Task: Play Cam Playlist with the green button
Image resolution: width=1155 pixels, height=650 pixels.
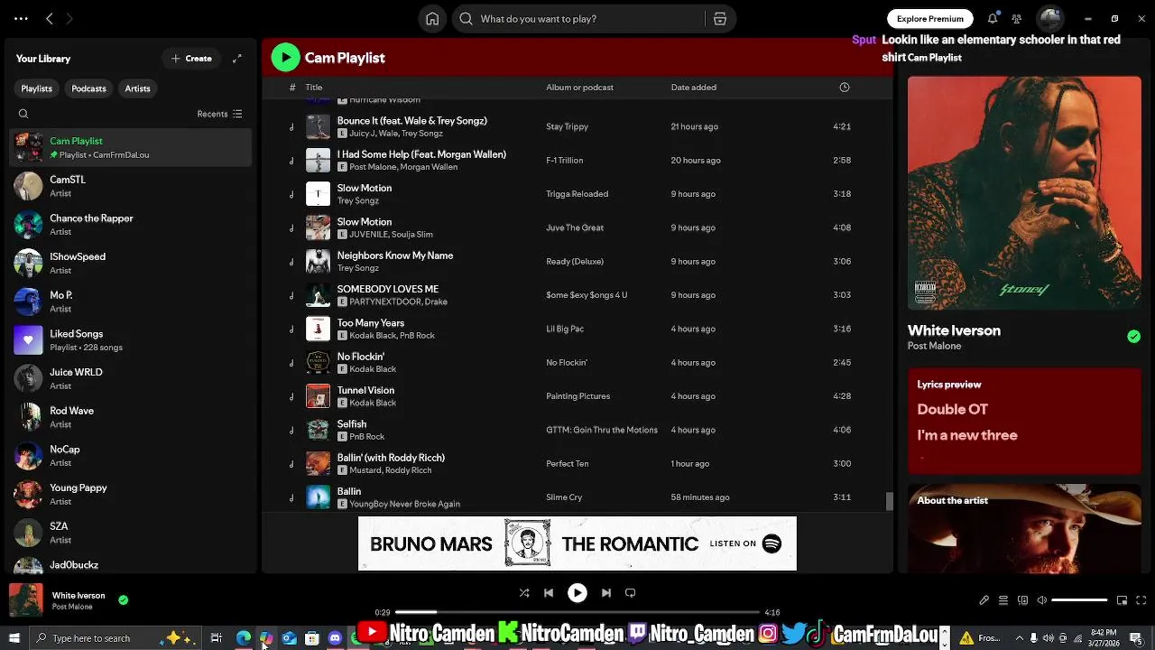Action: click(x=285, y=58)
